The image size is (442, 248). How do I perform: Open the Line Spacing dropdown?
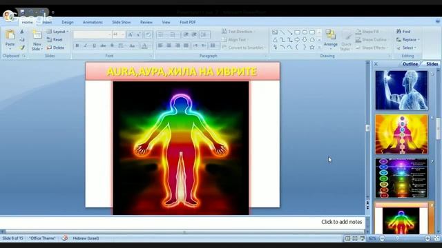204,34
